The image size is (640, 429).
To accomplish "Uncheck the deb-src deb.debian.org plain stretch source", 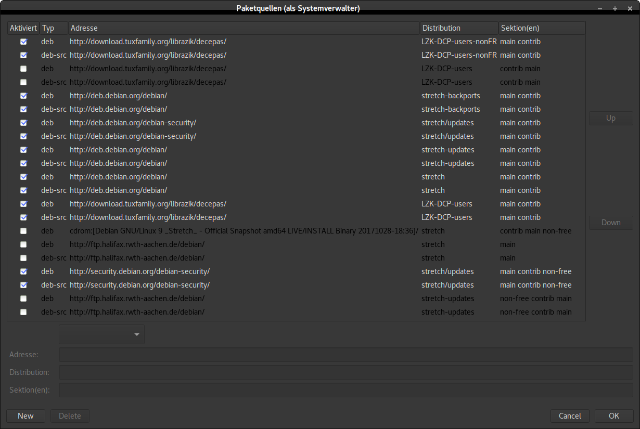I will click(23, 190).
